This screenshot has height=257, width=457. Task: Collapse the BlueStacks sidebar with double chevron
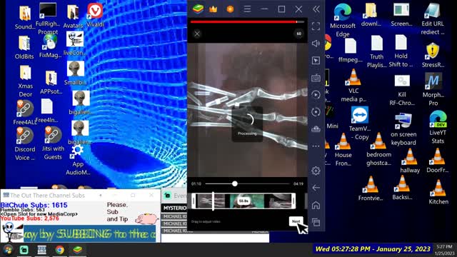[316, 9]
